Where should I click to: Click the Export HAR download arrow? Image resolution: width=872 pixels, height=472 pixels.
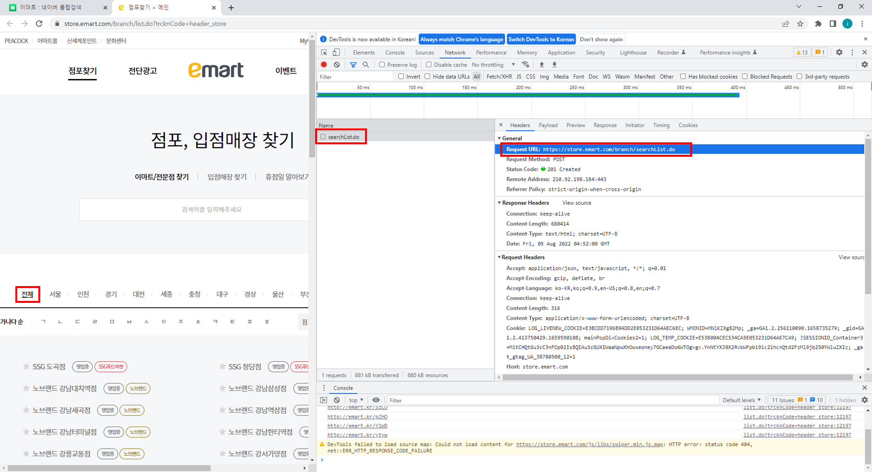coord(554,65)
